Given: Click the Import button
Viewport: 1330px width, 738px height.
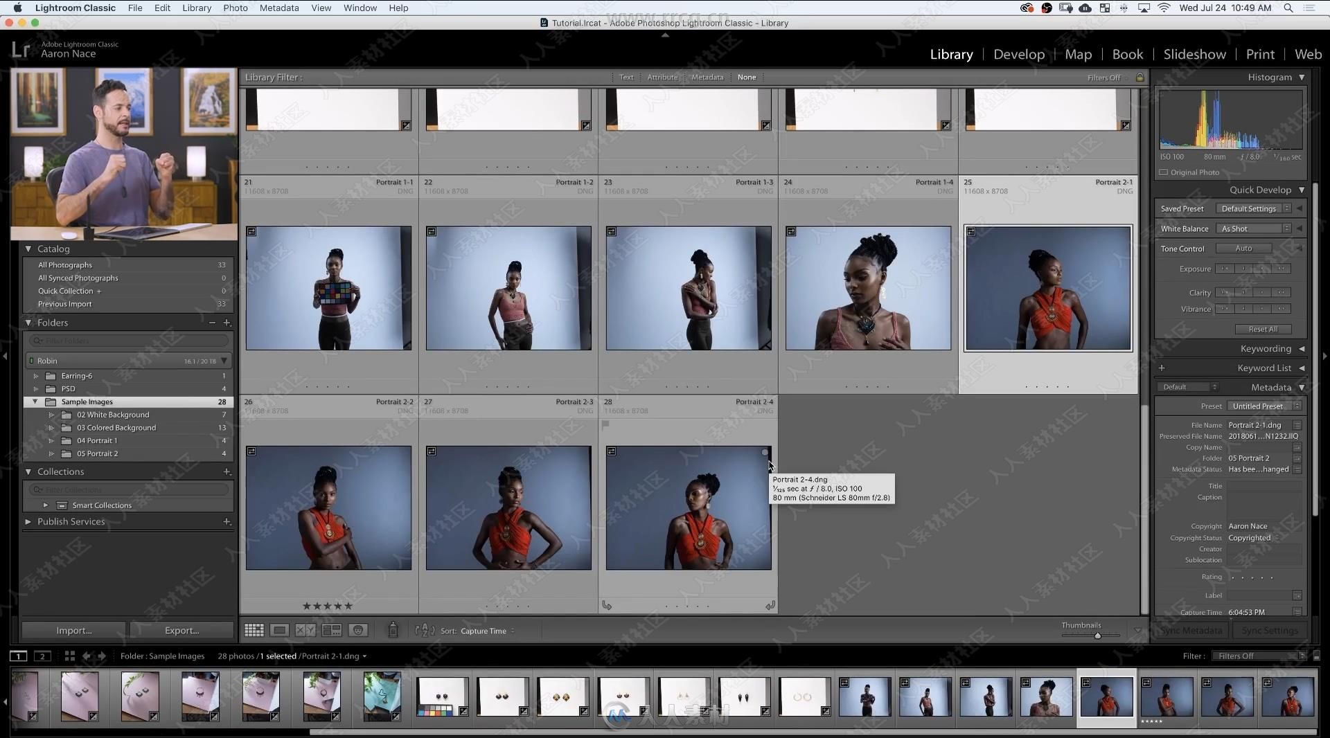Looking at the screenshot, I should 73,630.
